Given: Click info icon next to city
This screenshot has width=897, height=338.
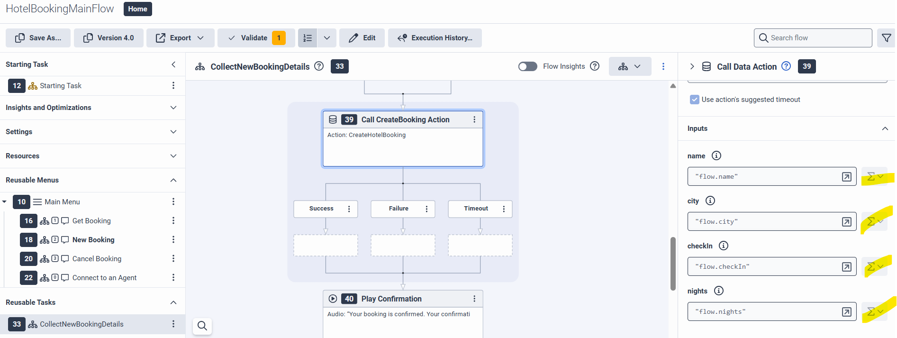Looking at the screenshot, I should [710, 201].
